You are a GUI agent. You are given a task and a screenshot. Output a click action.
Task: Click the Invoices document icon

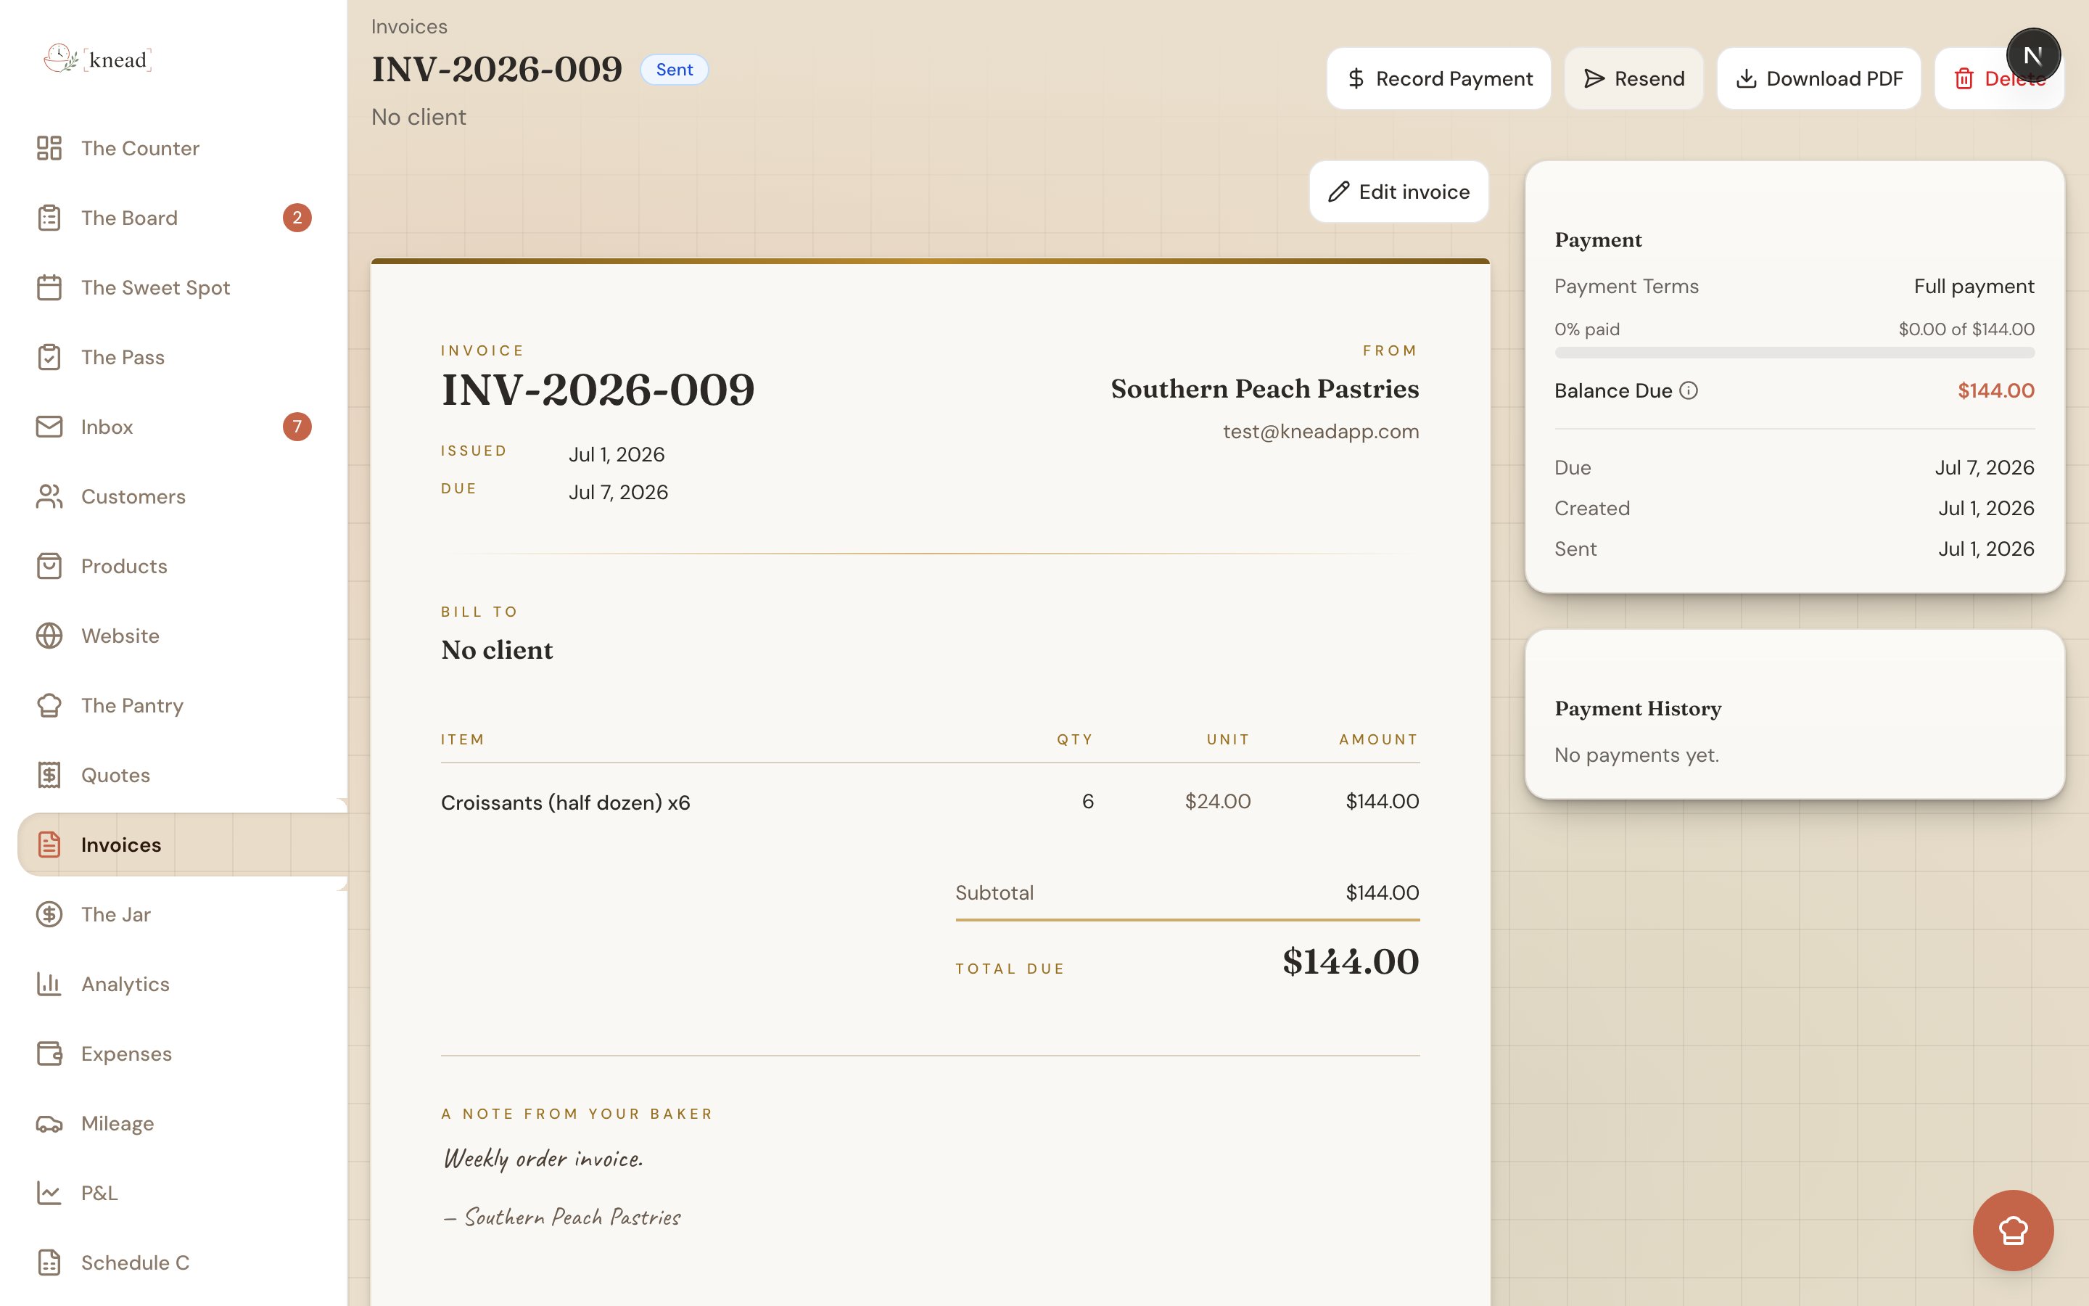tap(49, 845)
